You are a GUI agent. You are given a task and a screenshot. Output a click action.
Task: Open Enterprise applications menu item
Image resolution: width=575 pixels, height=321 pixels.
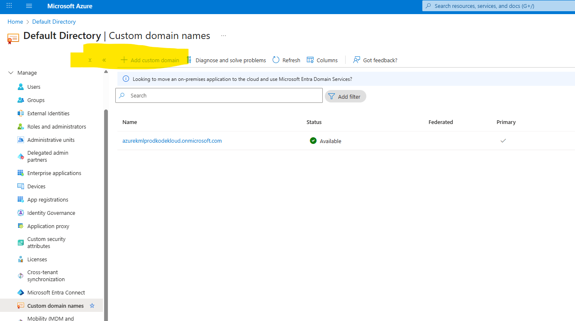pos(54,173)
